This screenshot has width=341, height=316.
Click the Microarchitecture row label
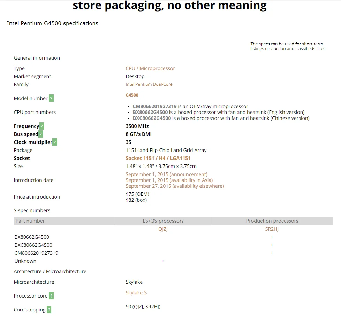34,282
